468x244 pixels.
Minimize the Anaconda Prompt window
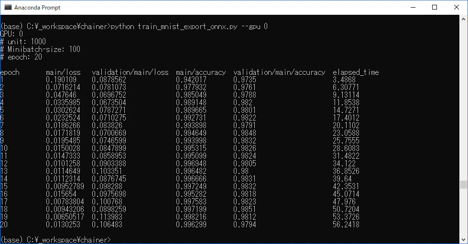point(413,7)
